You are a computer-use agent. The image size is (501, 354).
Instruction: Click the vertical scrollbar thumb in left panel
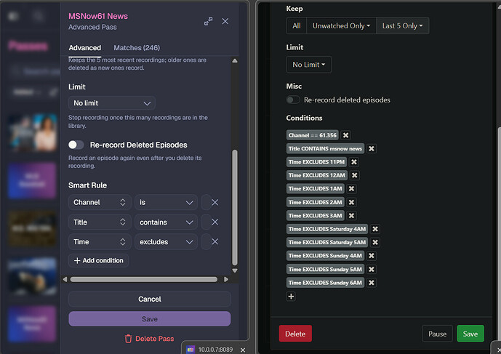click(x=235, y=208)
